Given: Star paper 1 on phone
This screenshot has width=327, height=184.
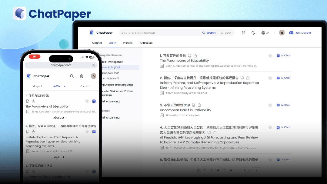Looking at the screenshot, I should (87, 101).
